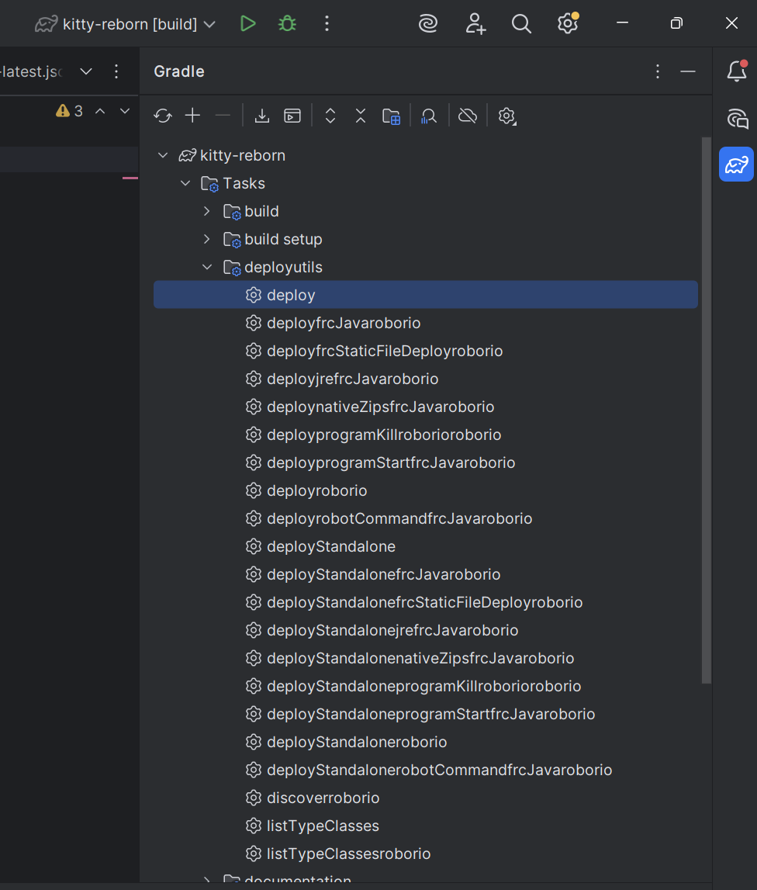The image size is (757, 890).
Task: Open the Gradle panel options menu
Action: [x=658, y=71]
